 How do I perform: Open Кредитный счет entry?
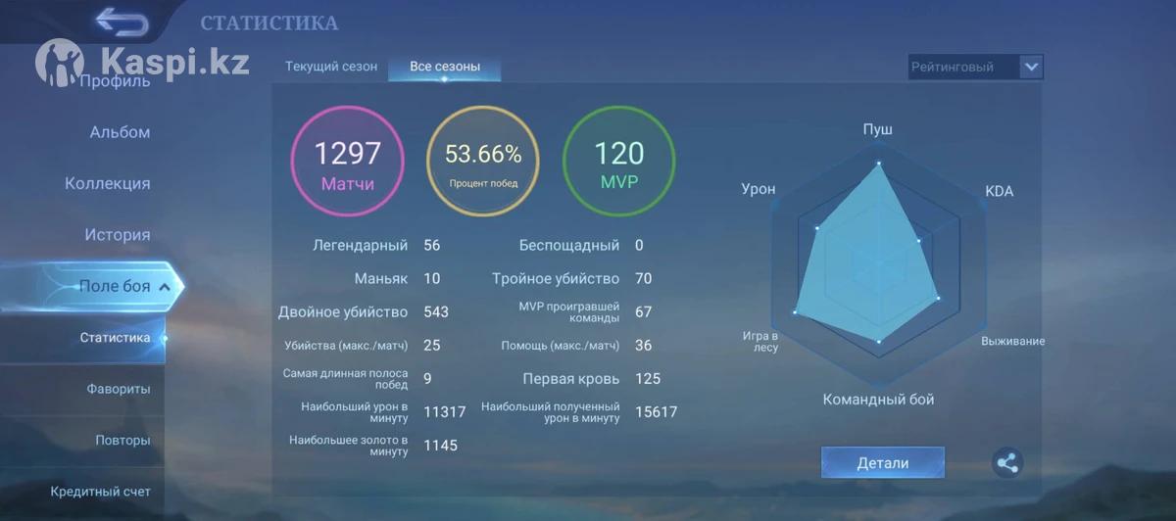point(101,491)
